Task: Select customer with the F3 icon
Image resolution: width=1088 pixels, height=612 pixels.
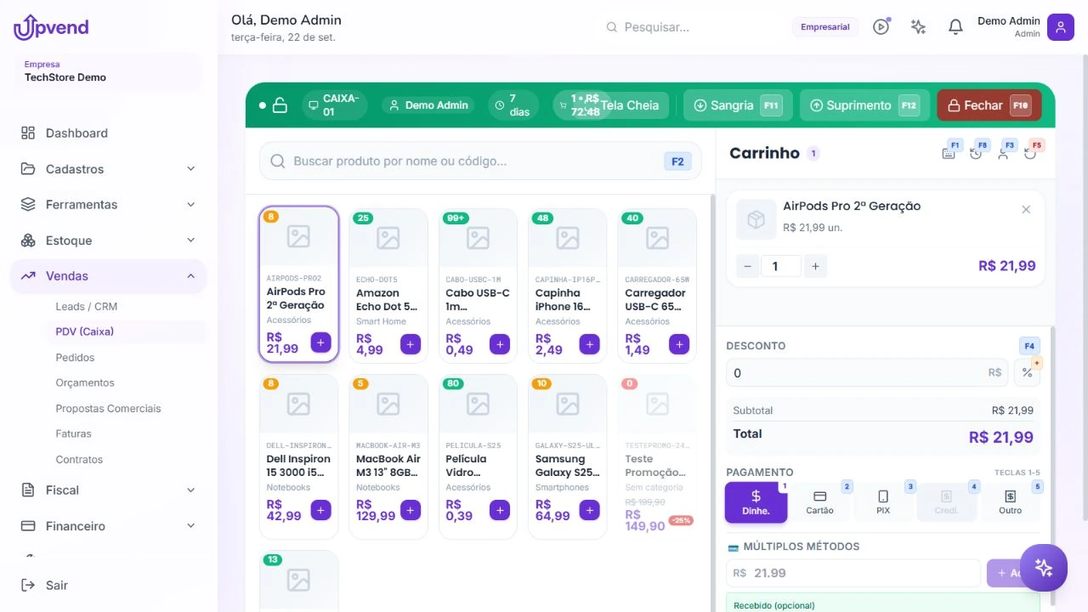Action: click(1004, 153)
